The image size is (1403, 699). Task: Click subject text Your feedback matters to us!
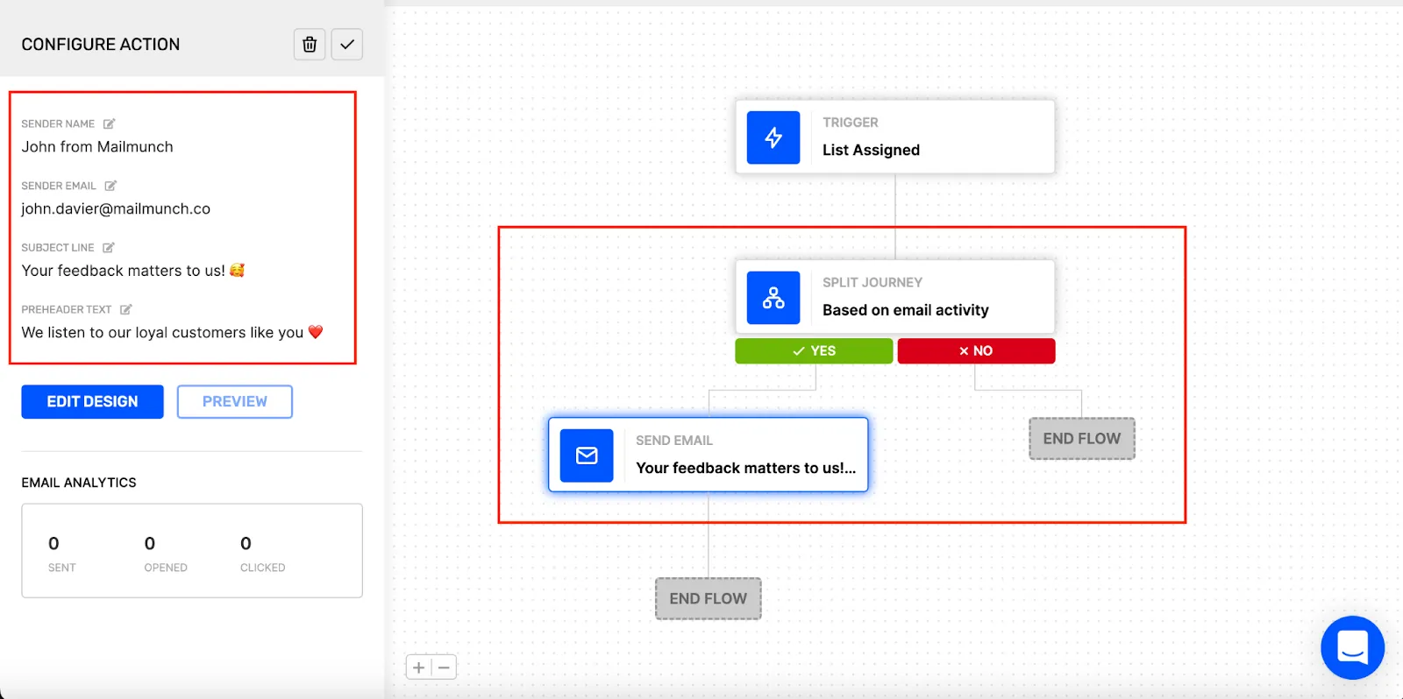coord(124,271)
